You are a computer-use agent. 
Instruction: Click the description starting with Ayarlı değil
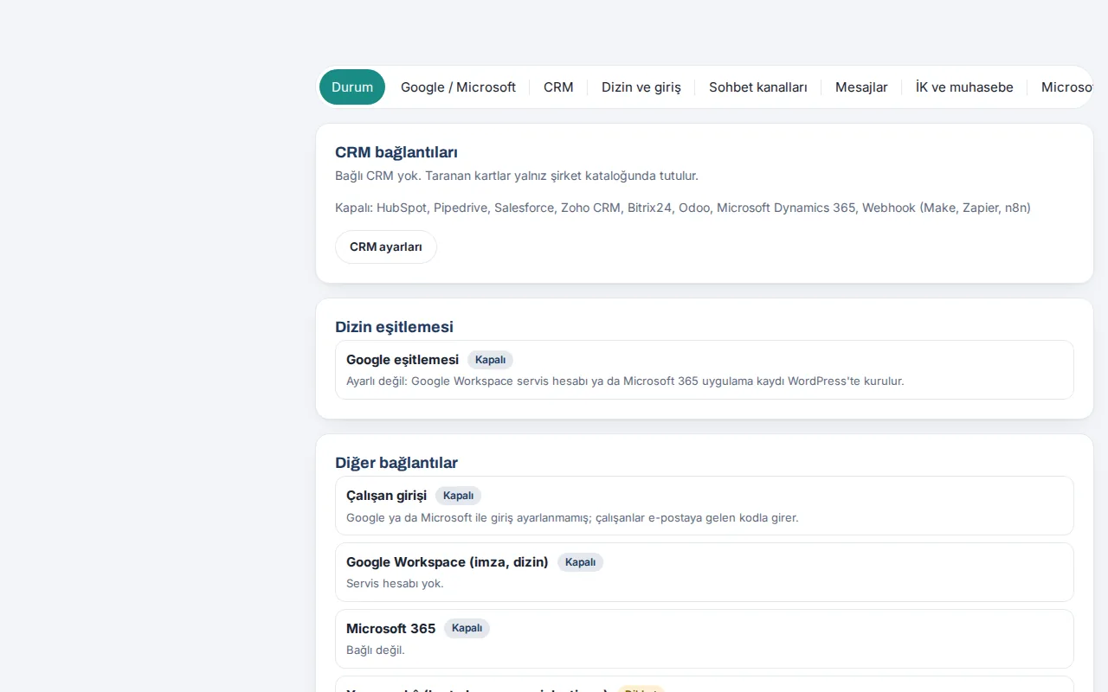625,381
